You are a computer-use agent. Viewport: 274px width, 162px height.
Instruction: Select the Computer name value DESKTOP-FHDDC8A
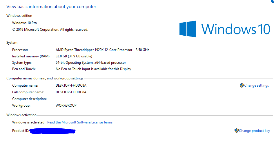(71, 85)
